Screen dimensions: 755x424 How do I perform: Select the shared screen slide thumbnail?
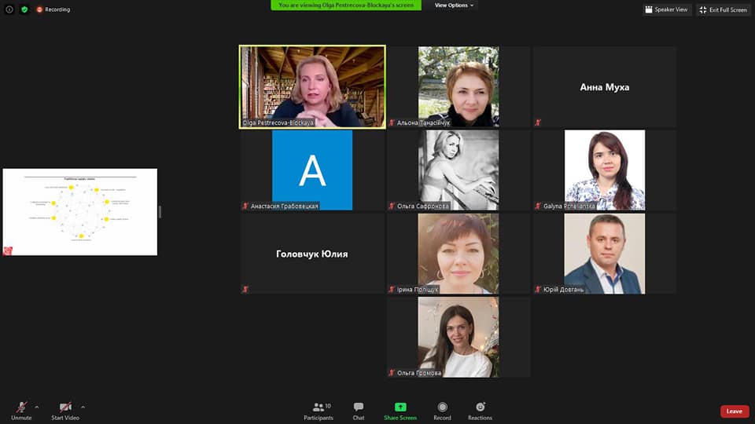(x=79, y=212)
